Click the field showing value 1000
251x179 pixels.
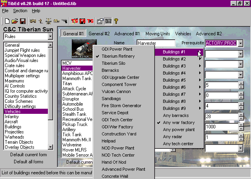[x=222, y=127]
